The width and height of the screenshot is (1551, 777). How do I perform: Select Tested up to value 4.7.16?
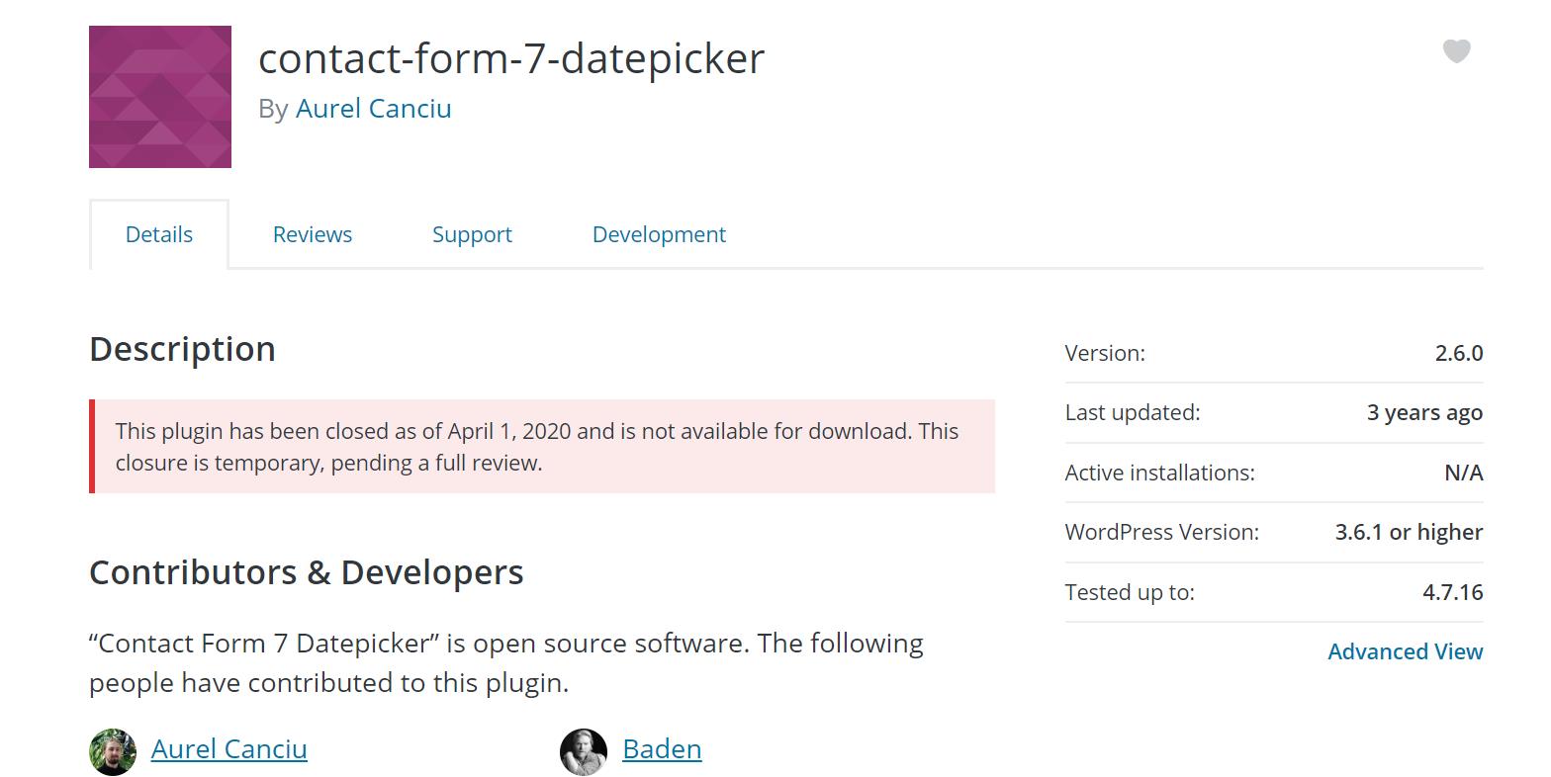(x=1453, y=592)
